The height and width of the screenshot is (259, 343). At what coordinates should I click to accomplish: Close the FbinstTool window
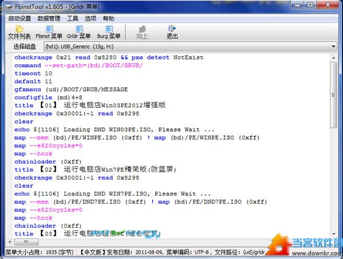[x=328, y=5]
